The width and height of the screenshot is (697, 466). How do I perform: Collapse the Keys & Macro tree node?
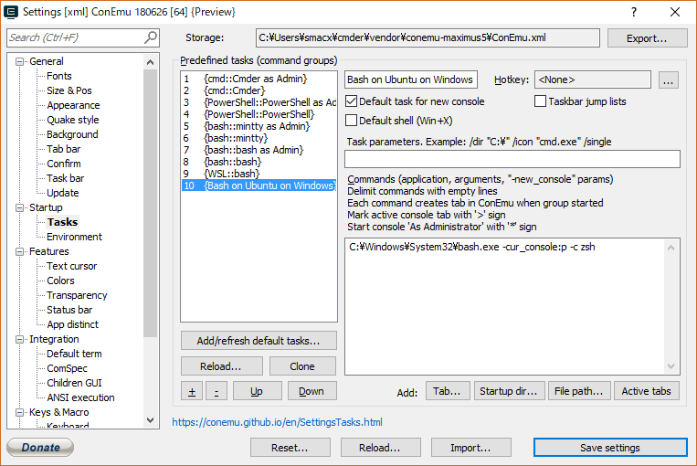[19, 413]
